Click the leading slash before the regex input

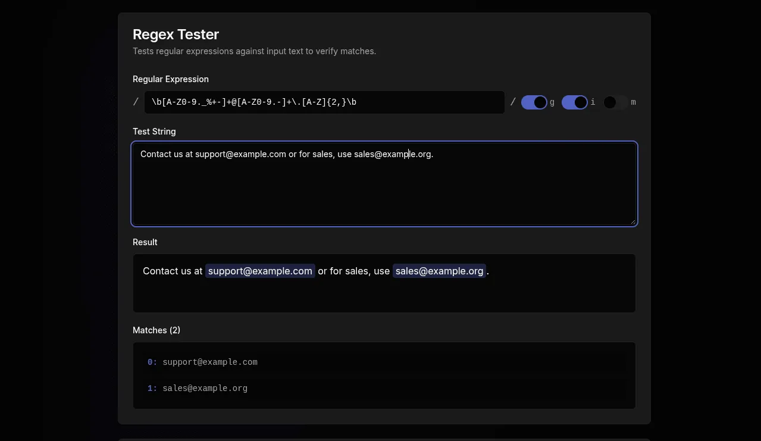pos(136,102)
